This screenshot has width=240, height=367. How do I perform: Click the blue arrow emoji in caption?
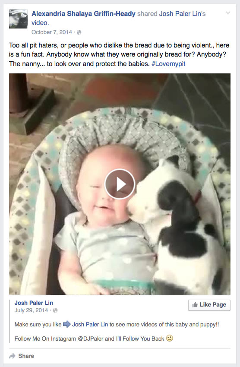click(x=67, y=324)
